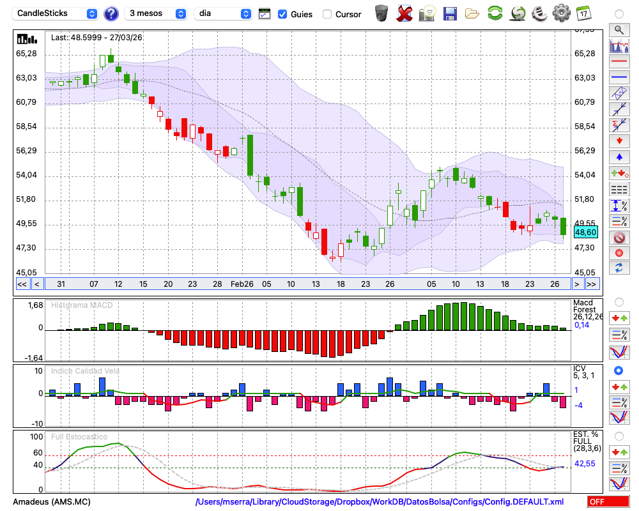639x511 pixels.
Task: Save with the blue floppy disk icon
Action: [x=450, y=13]
